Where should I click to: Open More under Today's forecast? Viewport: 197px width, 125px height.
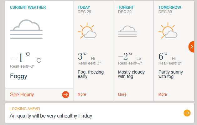[82, 94]
